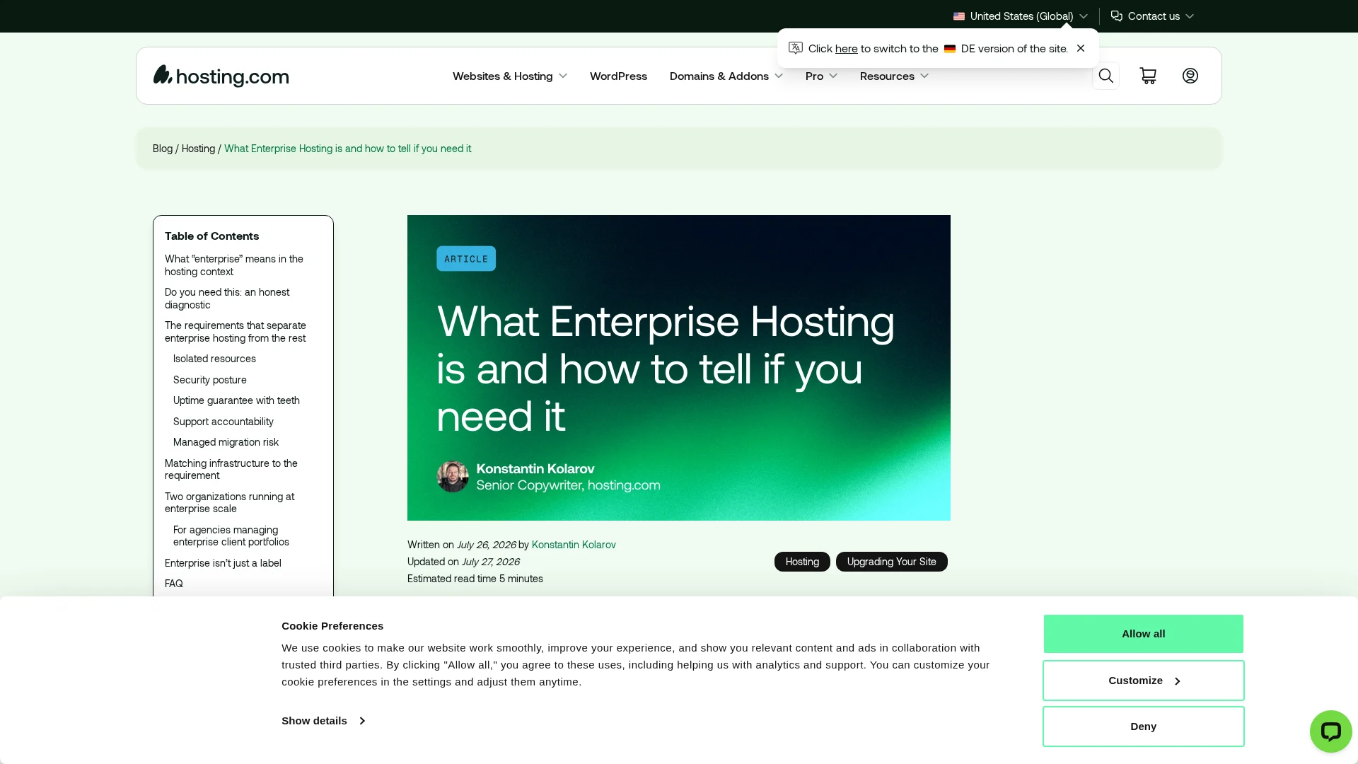Open the live chat bubble
1358x764 pixels.
[1330, 731]
